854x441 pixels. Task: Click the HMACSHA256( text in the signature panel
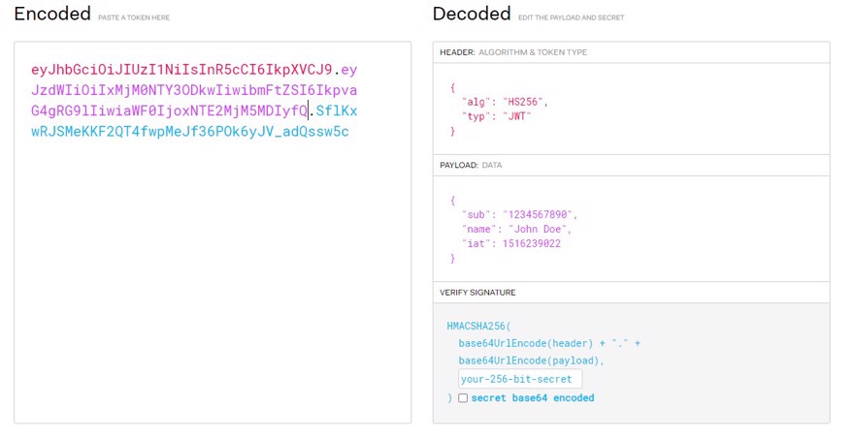(x=479, y=327)
